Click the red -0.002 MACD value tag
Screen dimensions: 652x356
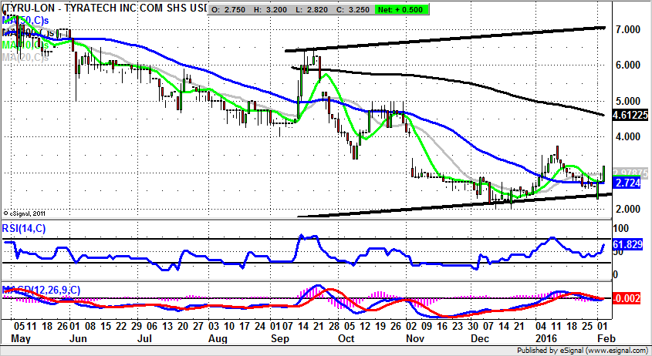[625, 298]
